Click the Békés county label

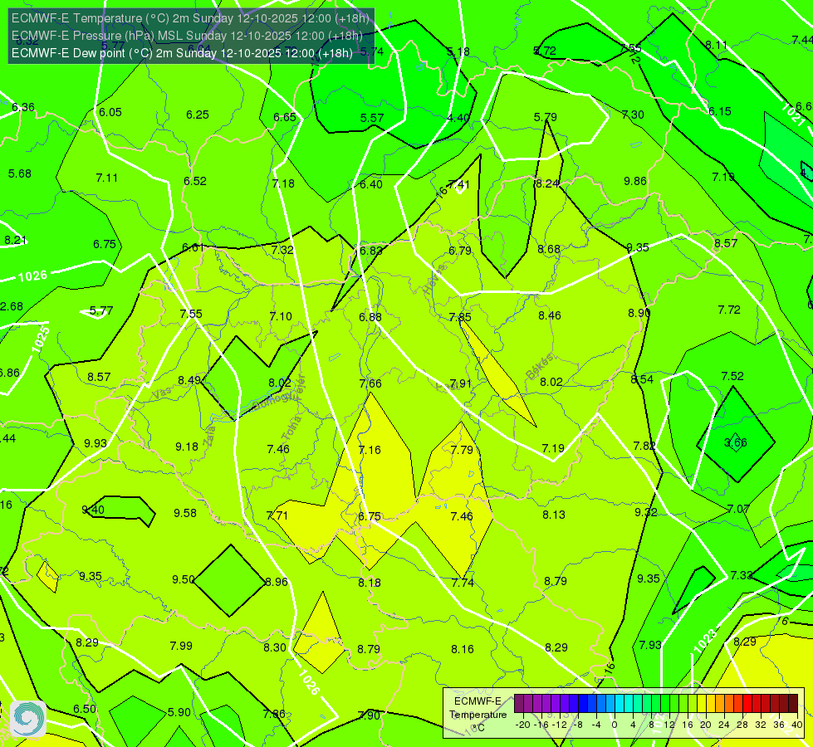(x=541, y=366)
